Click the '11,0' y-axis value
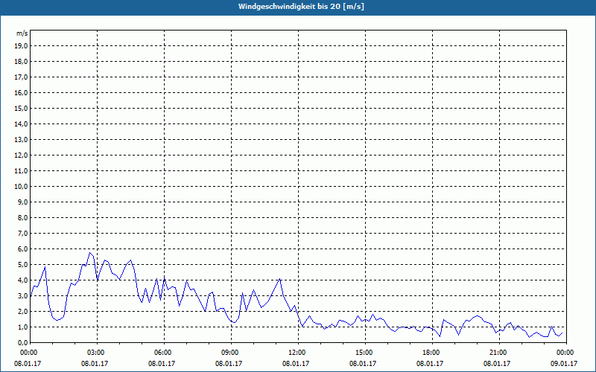Viewport: 596px width, 372px height. [21, 171]
